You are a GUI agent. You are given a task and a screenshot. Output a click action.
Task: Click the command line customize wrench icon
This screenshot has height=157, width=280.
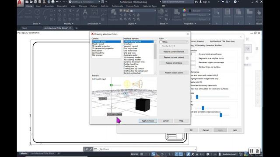point(91,149)
